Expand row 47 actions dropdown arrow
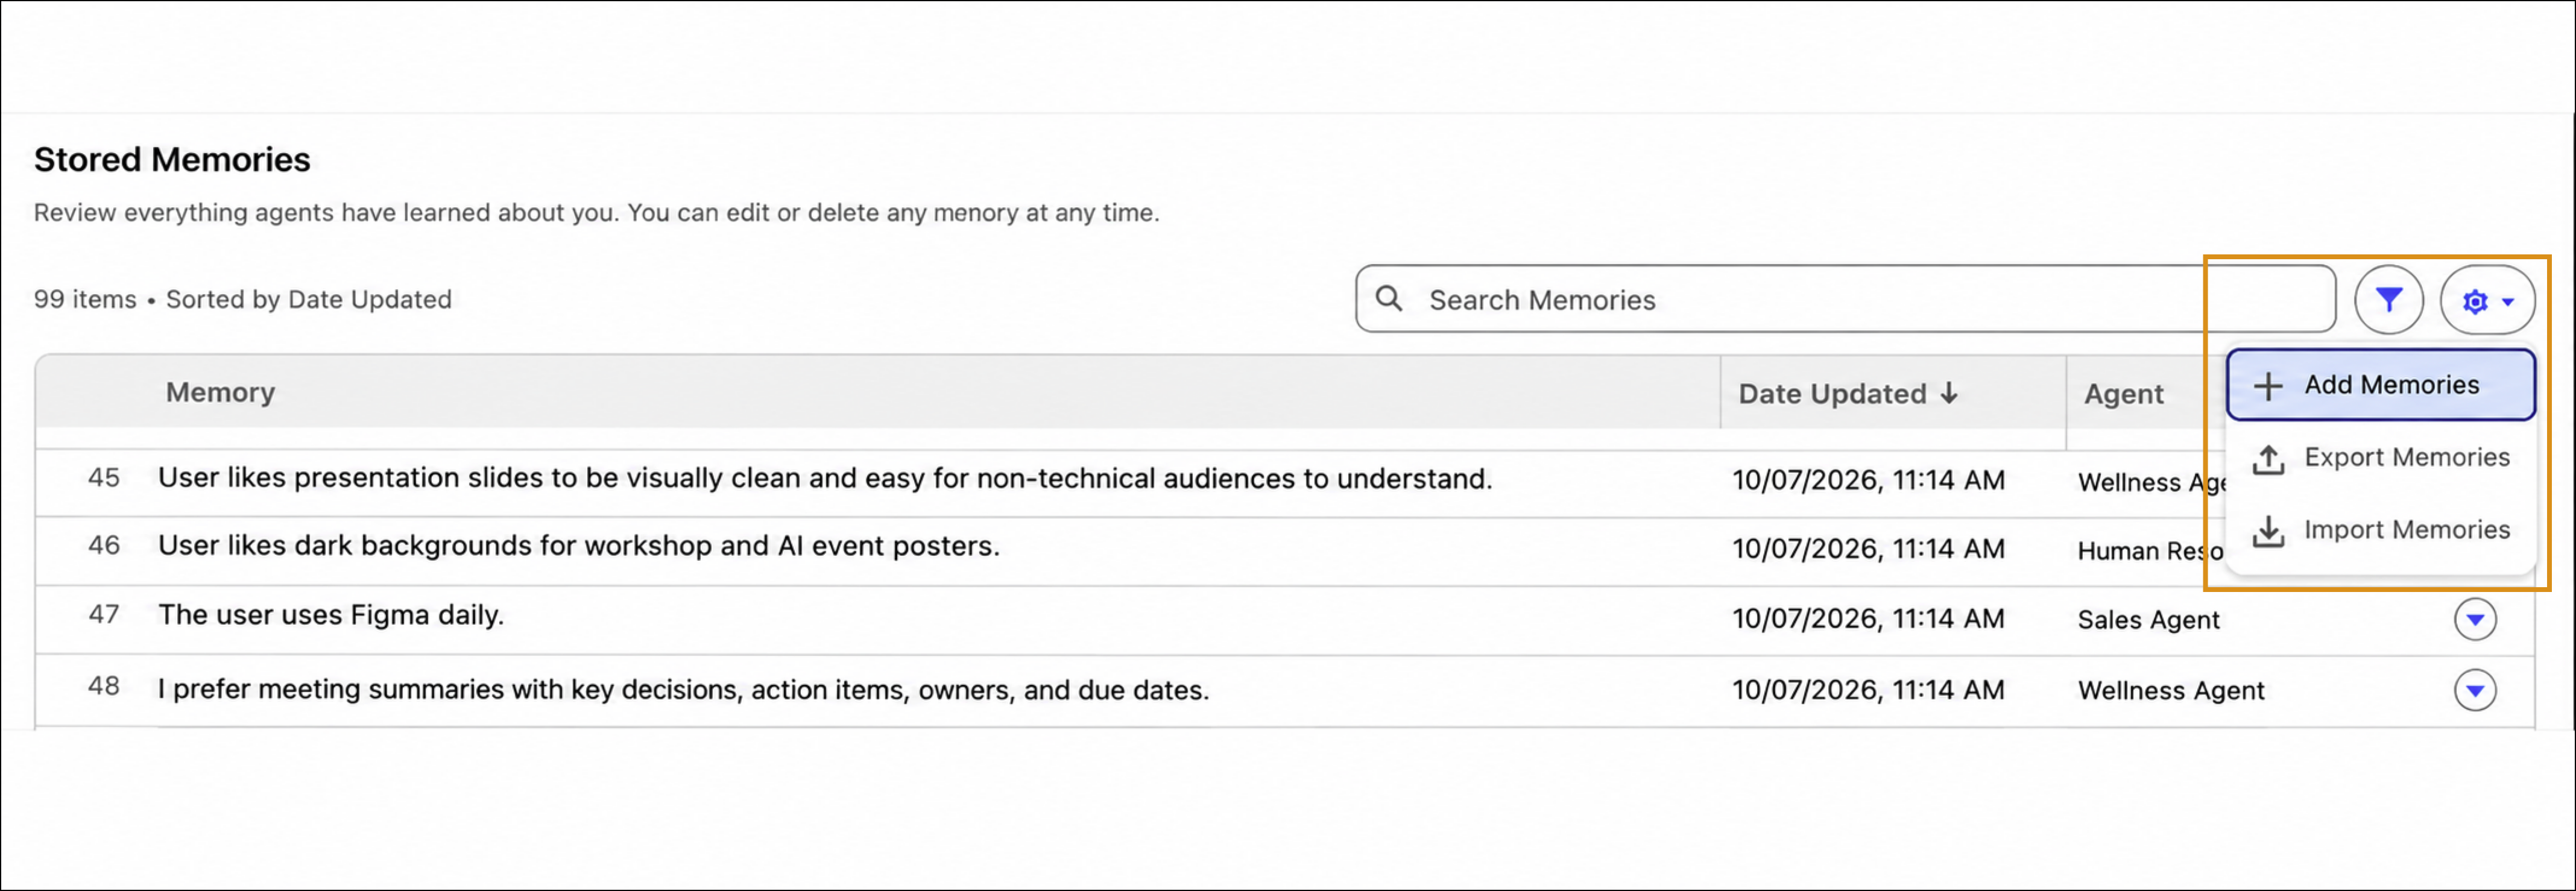This screenshot has width=2576, height=891. 2475,619
